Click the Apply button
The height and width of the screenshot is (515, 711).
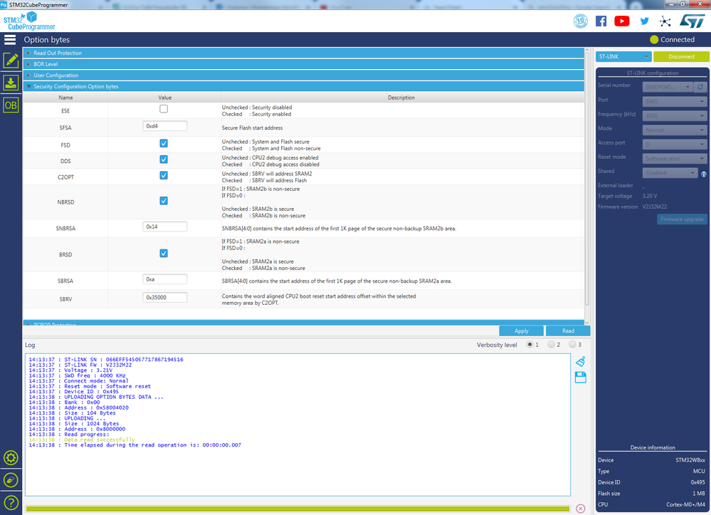pyautogui.click(x=522, y=331)
